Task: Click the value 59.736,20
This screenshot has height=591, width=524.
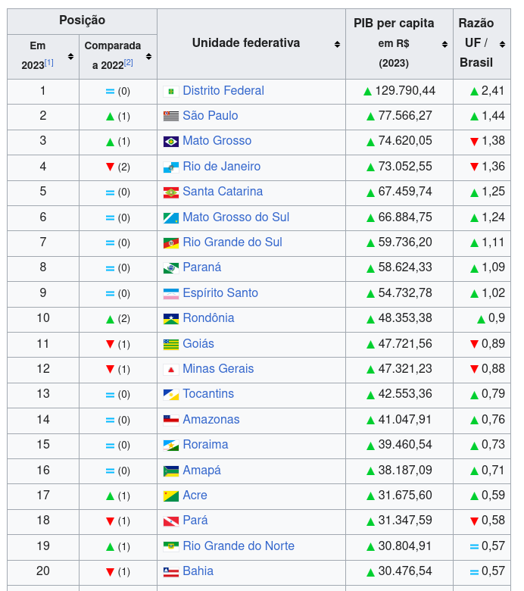Action: (405, 242)
